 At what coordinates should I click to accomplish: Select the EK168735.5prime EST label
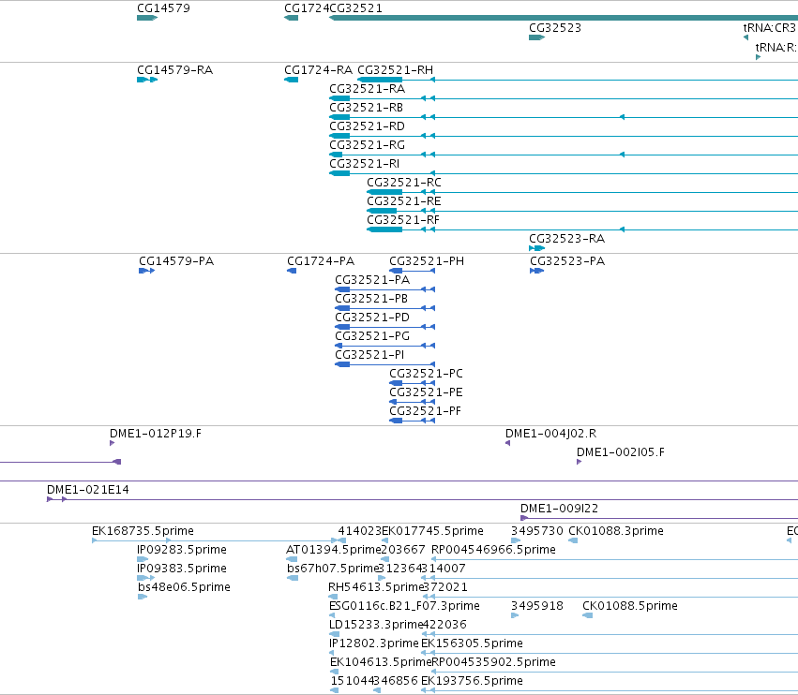click(x=143, y=531)
